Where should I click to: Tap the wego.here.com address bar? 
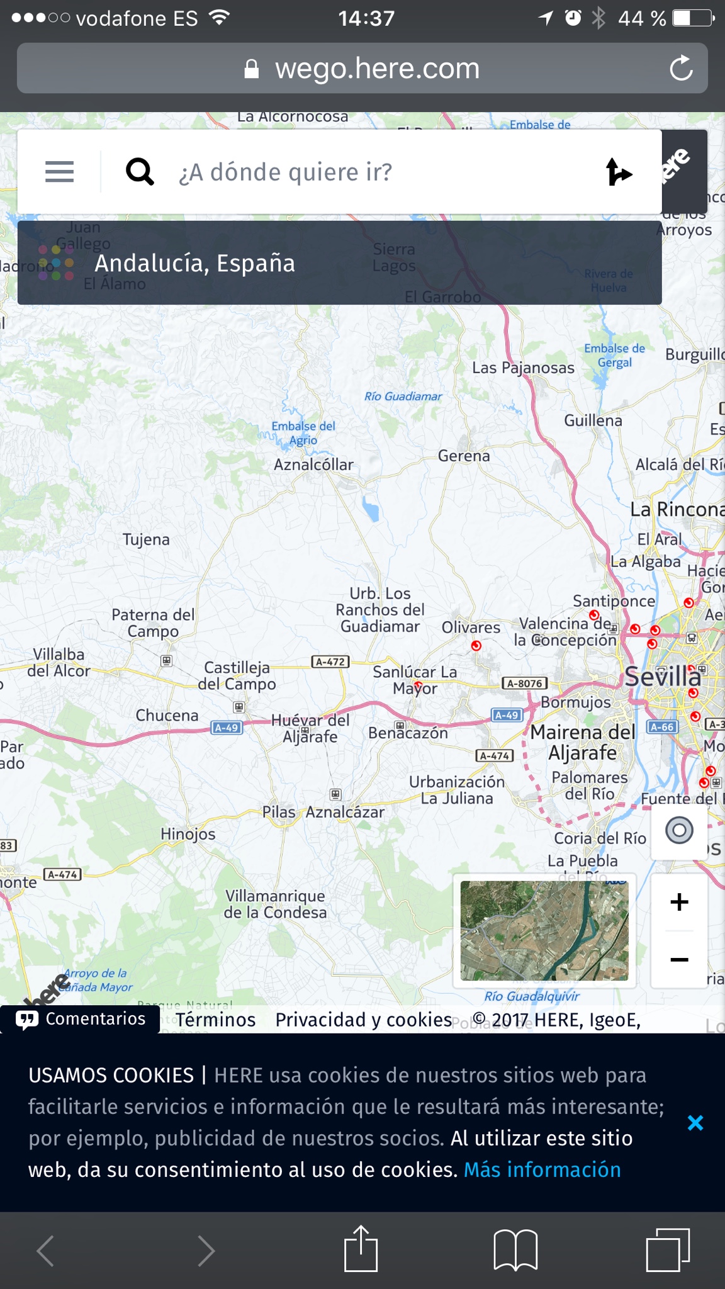pos(362,68)
